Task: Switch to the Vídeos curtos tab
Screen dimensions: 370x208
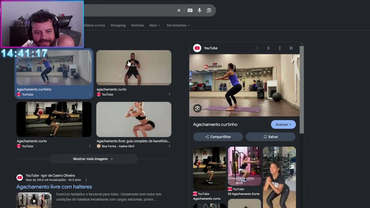Action: [x=94, y=25]
